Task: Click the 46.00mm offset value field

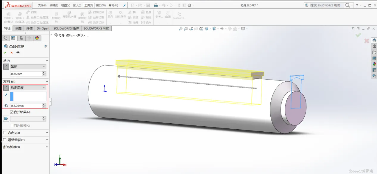Action: (x=26, y=74)
